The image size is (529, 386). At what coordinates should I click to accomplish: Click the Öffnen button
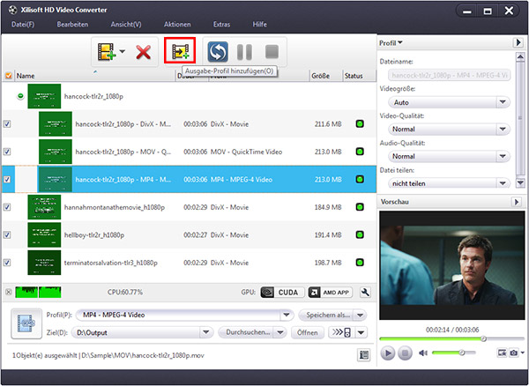307,332
